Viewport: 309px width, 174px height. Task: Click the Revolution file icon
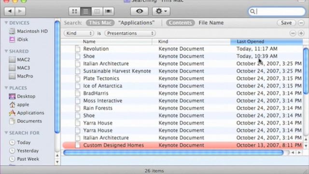click(78, 49)
